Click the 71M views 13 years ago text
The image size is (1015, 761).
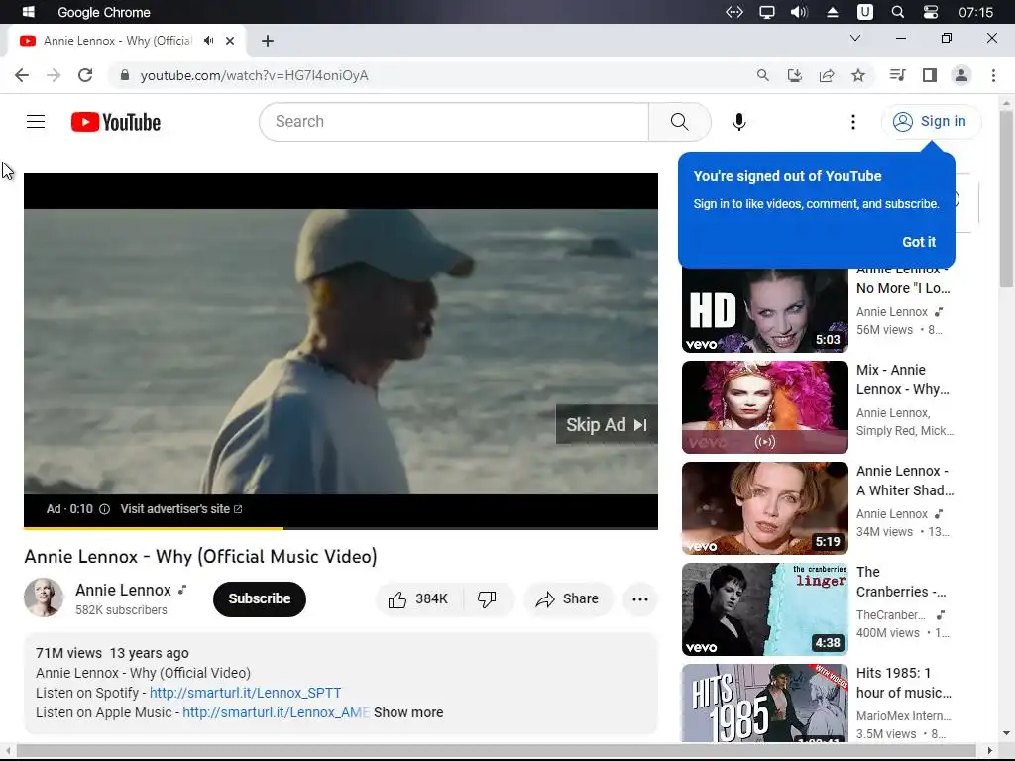[x=113, y=654]
